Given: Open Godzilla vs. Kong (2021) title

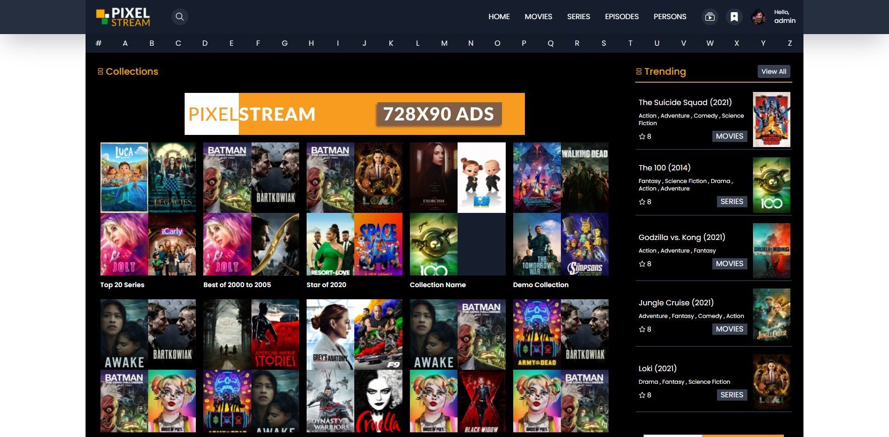Looking at the screenshot, I should click(681, 237).
